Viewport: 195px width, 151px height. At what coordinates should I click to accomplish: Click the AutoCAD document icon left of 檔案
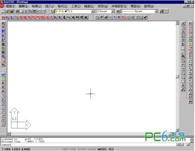3,6
